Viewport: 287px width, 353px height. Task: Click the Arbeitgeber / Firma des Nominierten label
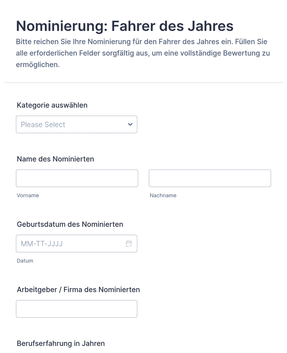point(78,290)
